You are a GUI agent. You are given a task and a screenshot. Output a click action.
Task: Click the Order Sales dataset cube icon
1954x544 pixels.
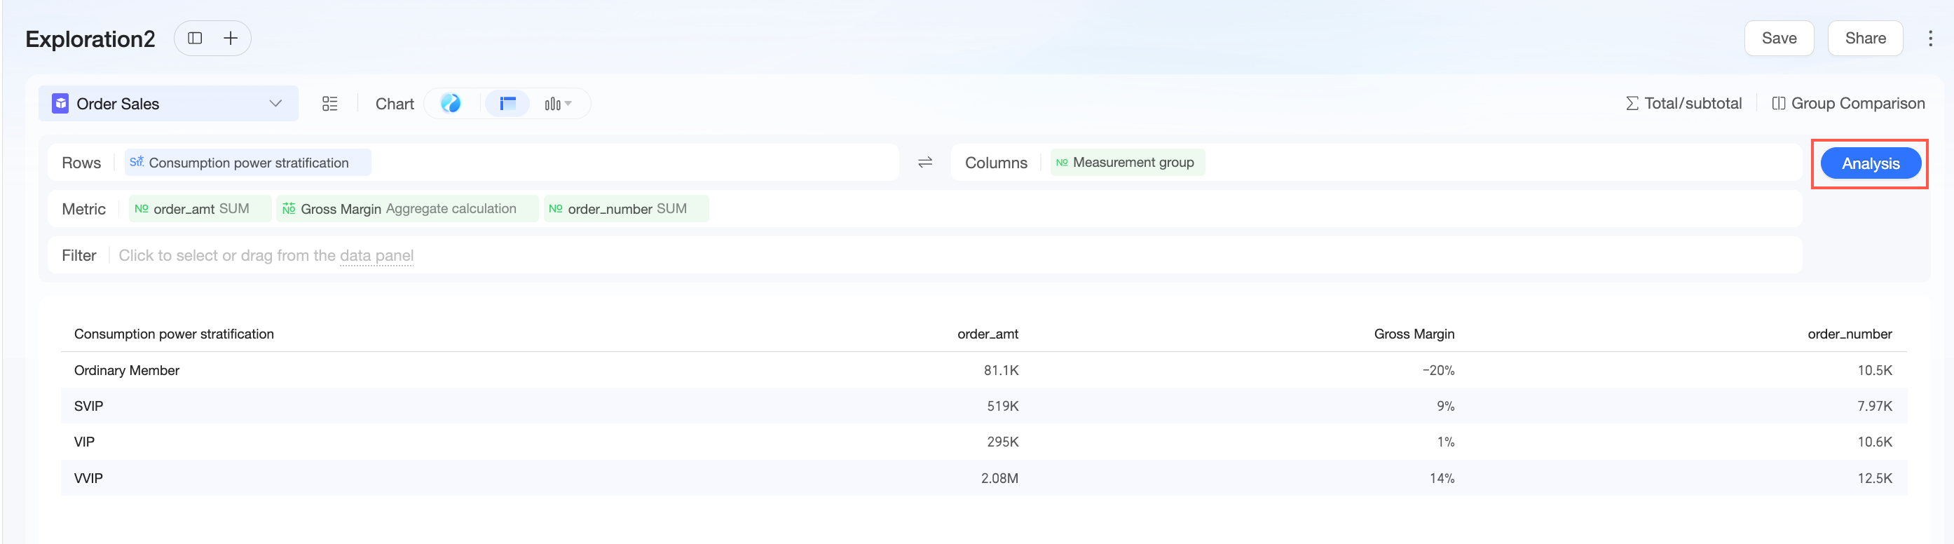coord(61,103)
